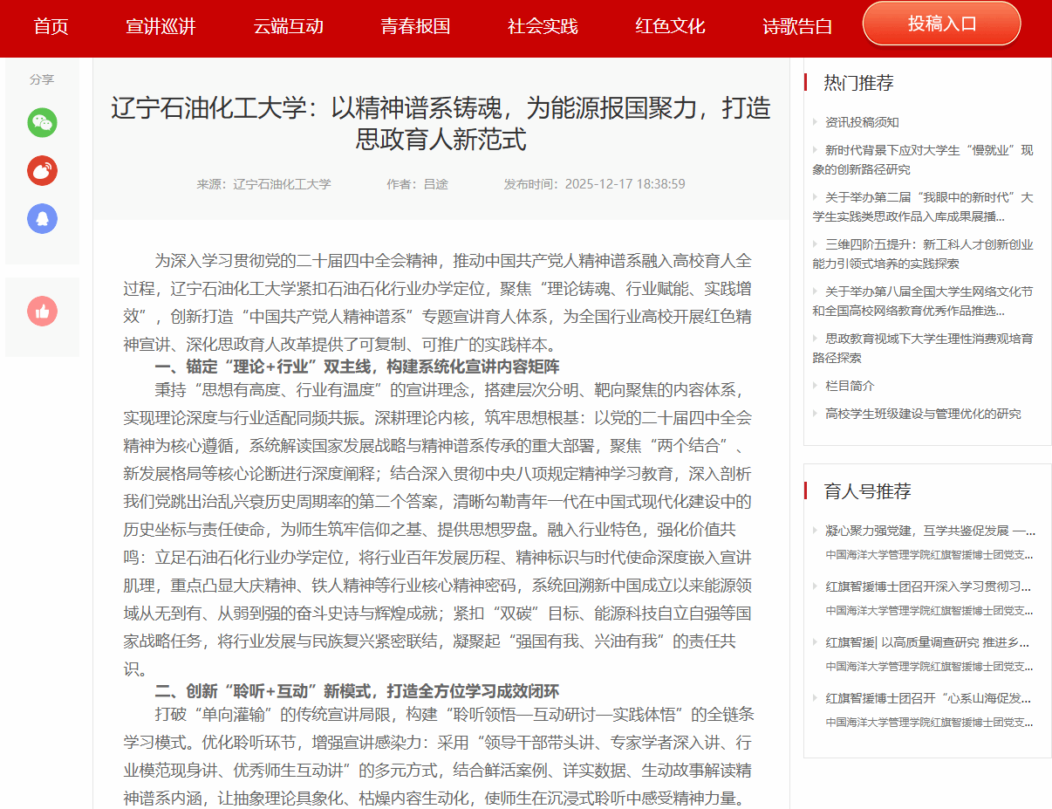Navigate to 红色文化 page
The height and width of the screenshot is (809, 1052).
pyautogui.click(x=670, y=26)
